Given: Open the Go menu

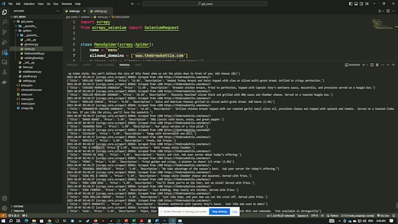Looking at the screenshot, I should 49,4.
